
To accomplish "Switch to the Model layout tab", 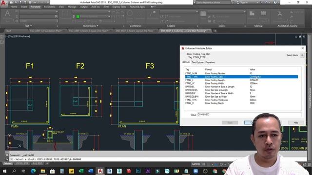I will (8, 163).
